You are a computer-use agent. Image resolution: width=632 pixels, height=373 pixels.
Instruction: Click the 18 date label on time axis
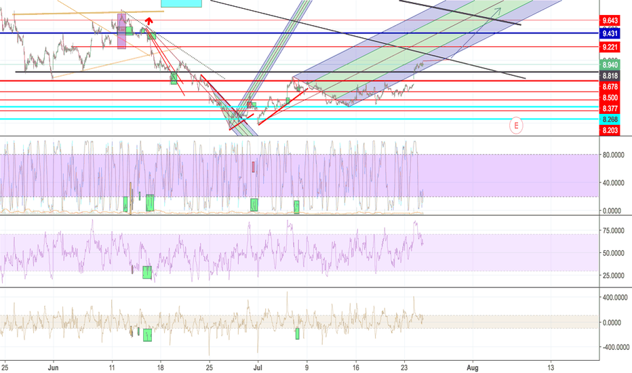coord(161,368)
